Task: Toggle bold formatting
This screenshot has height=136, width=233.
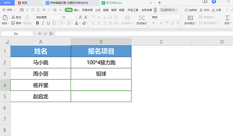Action: 37,23
